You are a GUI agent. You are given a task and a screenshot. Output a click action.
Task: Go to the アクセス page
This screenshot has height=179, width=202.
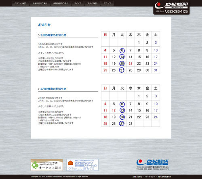107,3
